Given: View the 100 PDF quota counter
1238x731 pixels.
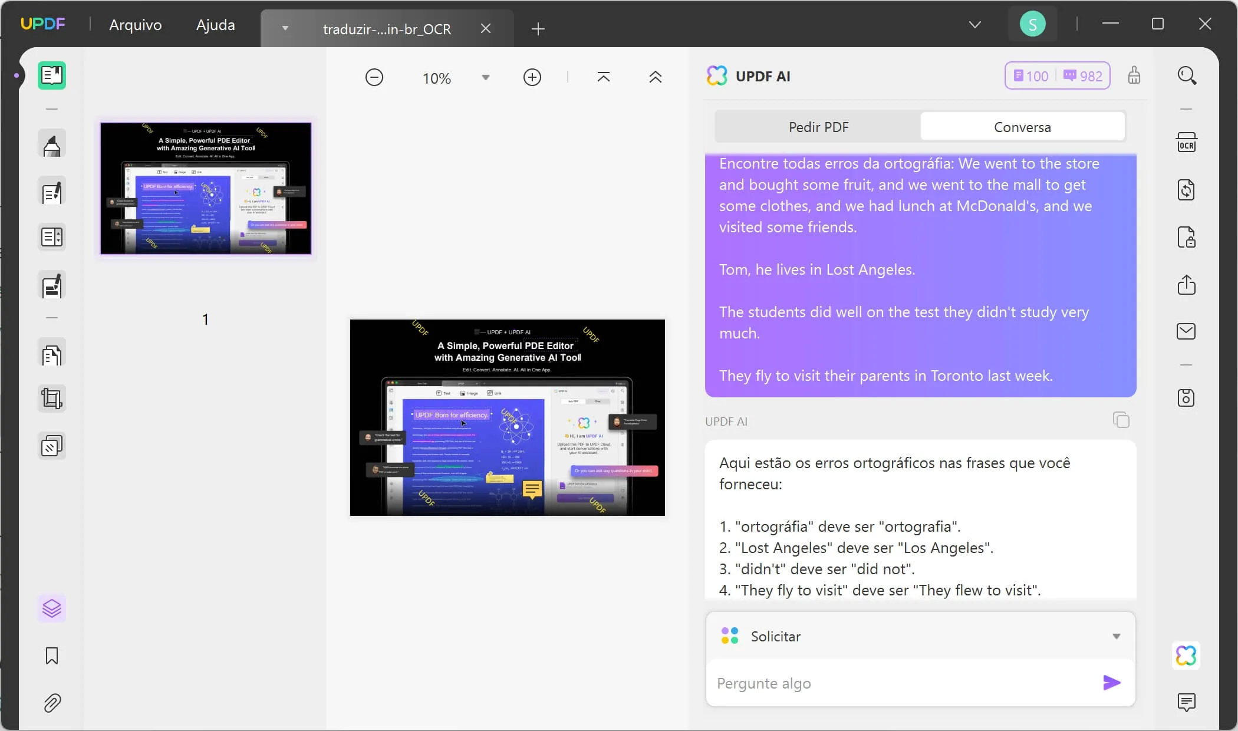Looking at the screenshot, I should pyautogui.click(x=1030, y=76).
